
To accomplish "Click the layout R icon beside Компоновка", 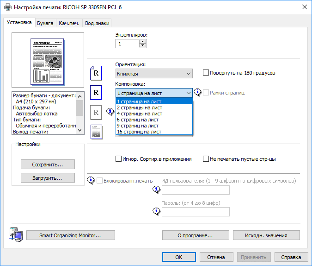I will point(95,92).
